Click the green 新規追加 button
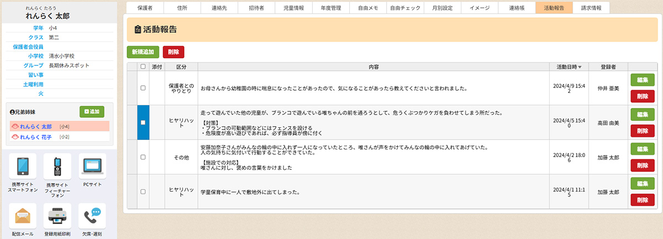This screenshot has width=663, height=239. click(143, 52)
